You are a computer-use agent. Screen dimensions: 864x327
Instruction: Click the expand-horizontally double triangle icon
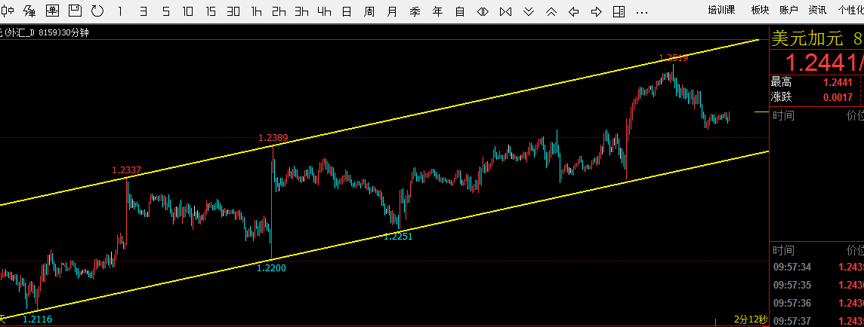pos(483,11)
